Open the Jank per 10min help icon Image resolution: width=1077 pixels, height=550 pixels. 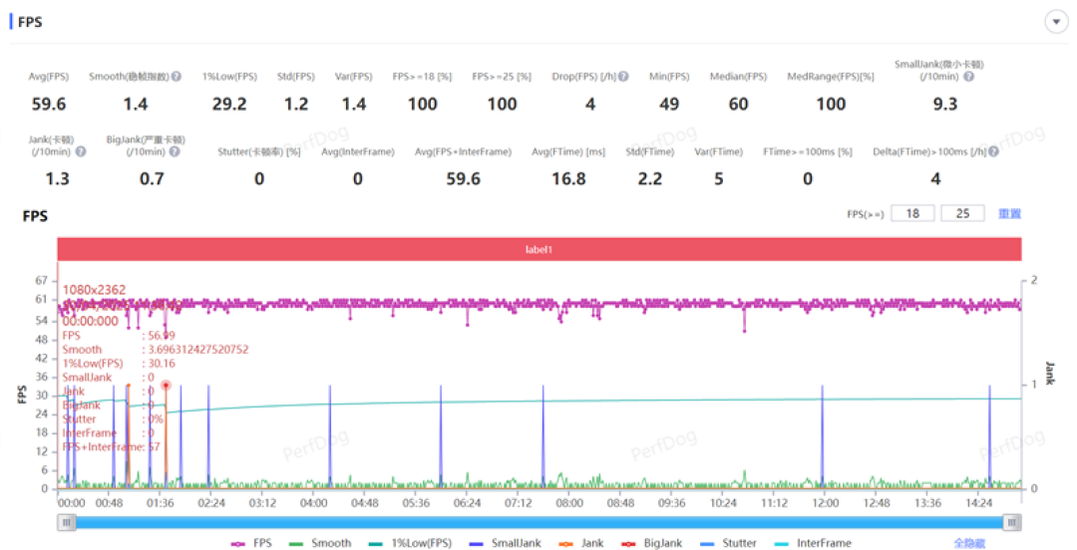[81, 151]
